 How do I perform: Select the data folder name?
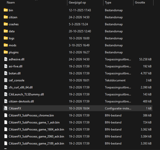pyautogui.click(x=12, y=31)
